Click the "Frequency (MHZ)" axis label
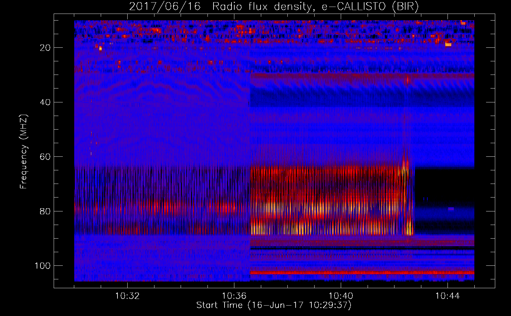 click(x=24, y=152)
